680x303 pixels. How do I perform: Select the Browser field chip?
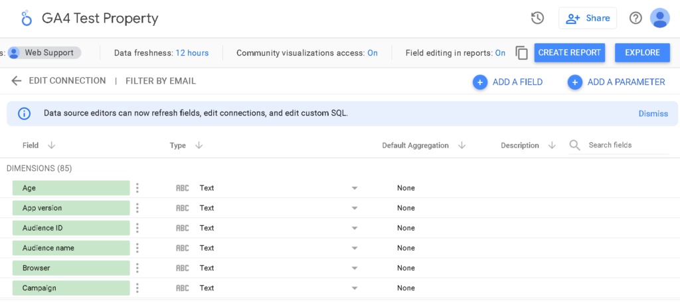point(71,268)
